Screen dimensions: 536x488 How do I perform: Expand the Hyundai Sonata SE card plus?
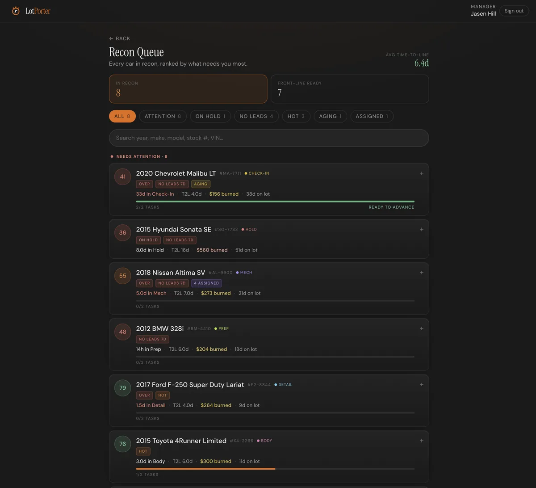[421, 229]
